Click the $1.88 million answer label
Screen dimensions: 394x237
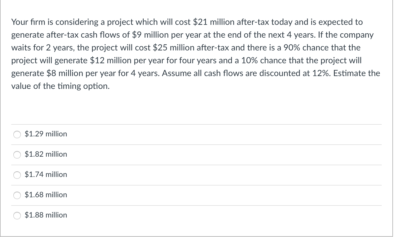[46, 215]
